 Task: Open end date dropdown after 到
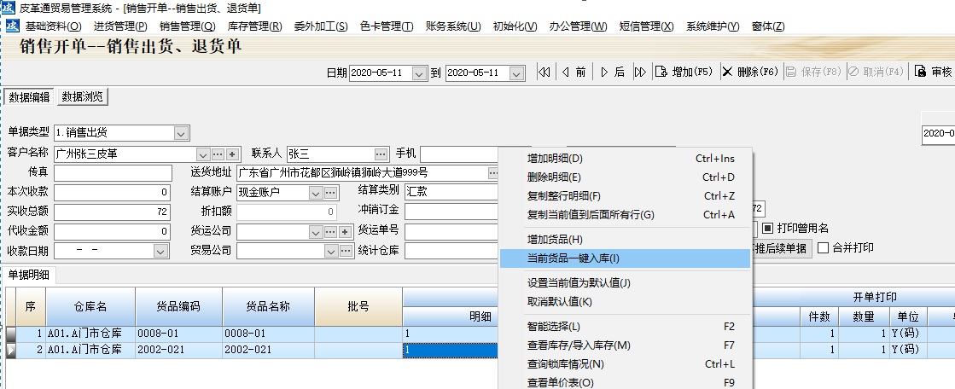[516, 73]
